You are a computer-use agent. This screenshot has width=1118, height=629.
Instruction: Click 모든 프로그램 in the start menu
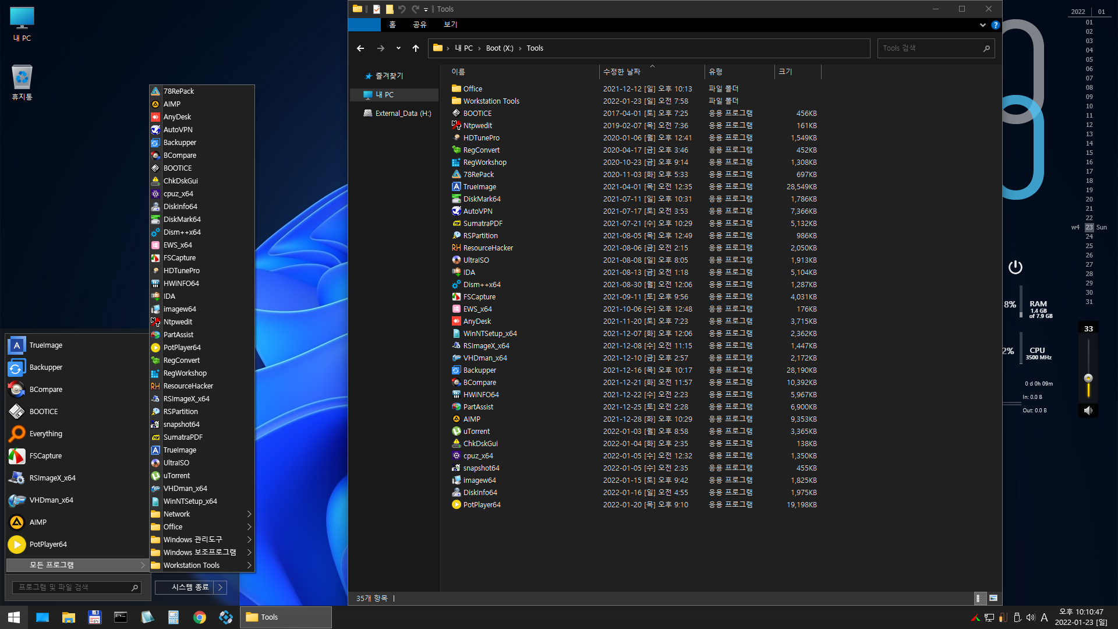(x=77, y=566)
